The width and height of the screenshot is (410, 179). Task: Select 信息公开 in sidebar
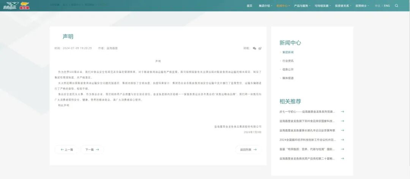[x=288, y=69]
